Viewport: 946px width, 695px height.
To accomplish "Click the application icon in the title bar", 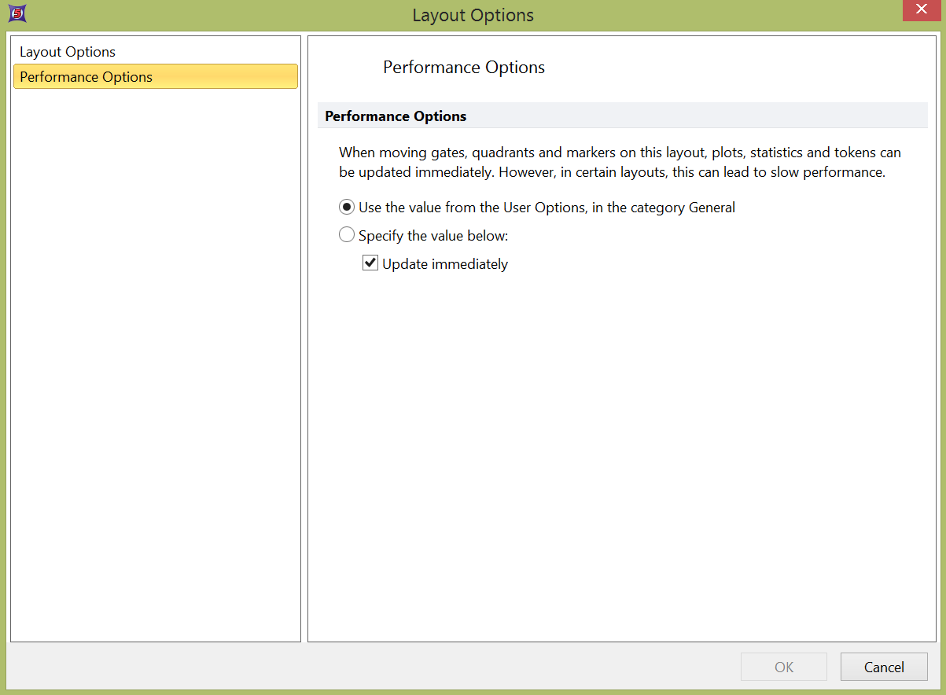I will 17,13.
